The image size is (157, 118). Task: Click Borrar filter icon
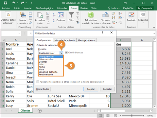tap(78, 13)
